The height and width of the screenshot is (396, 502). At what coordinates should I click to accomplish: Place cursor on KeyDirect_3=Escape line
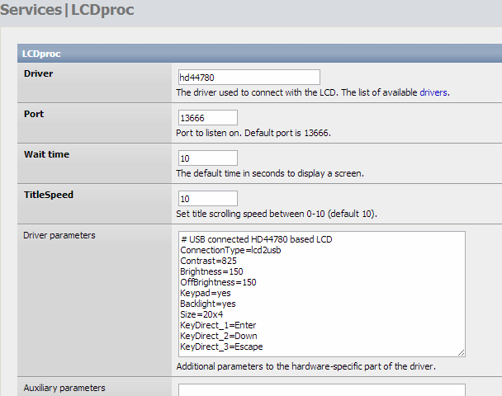point(221,346)
